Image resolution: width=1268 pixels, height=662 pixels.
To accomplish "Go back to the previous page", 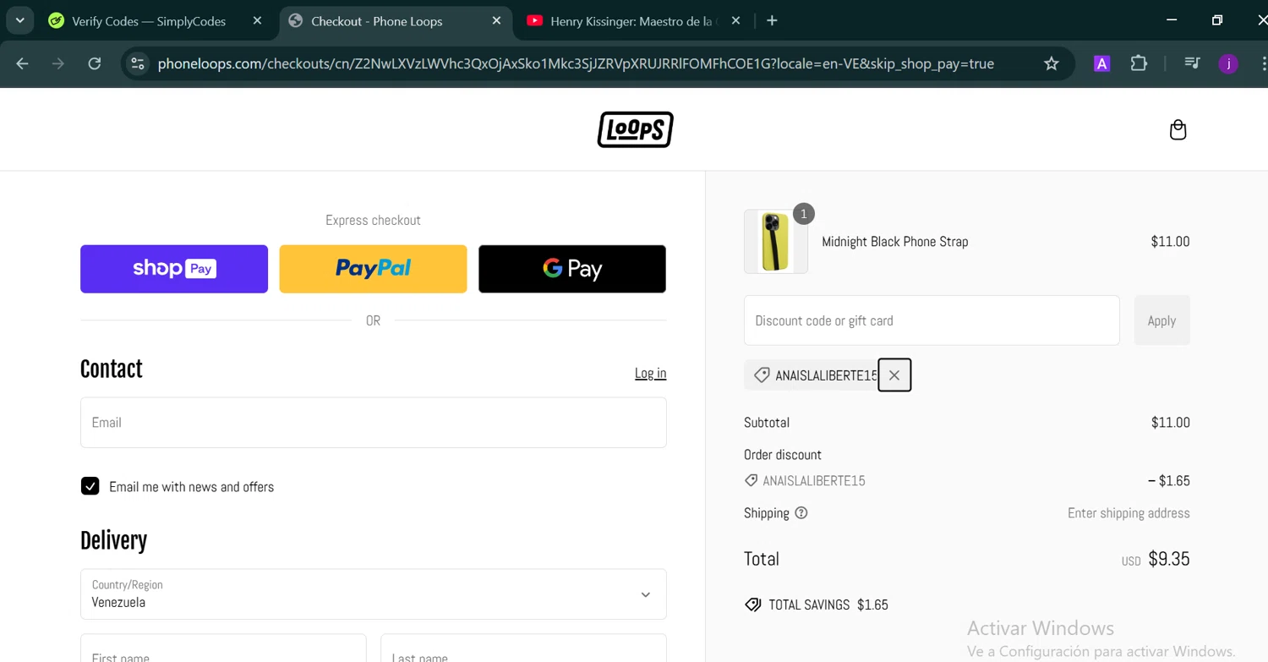I will pos(23,63).
